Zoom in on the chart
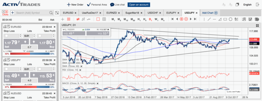Image resolution: width=262 pixels, height=101 pixels. click(x=182, y=19)
